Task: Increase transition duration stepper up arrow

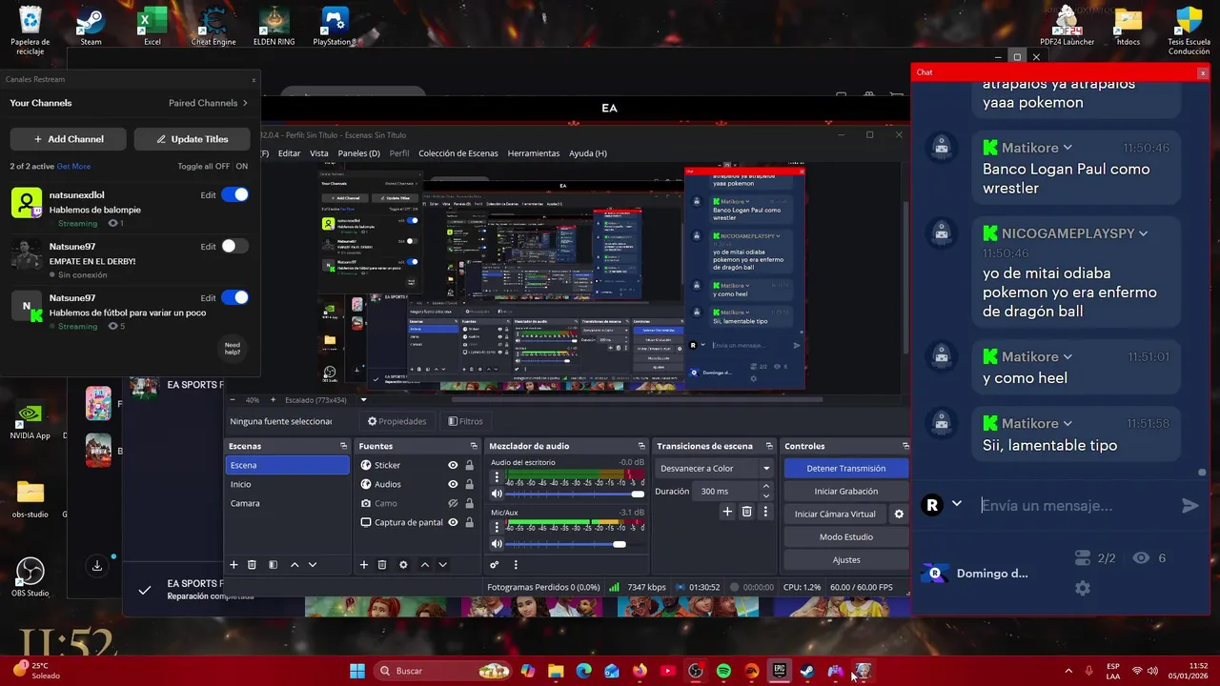Action: coord(765,486)
